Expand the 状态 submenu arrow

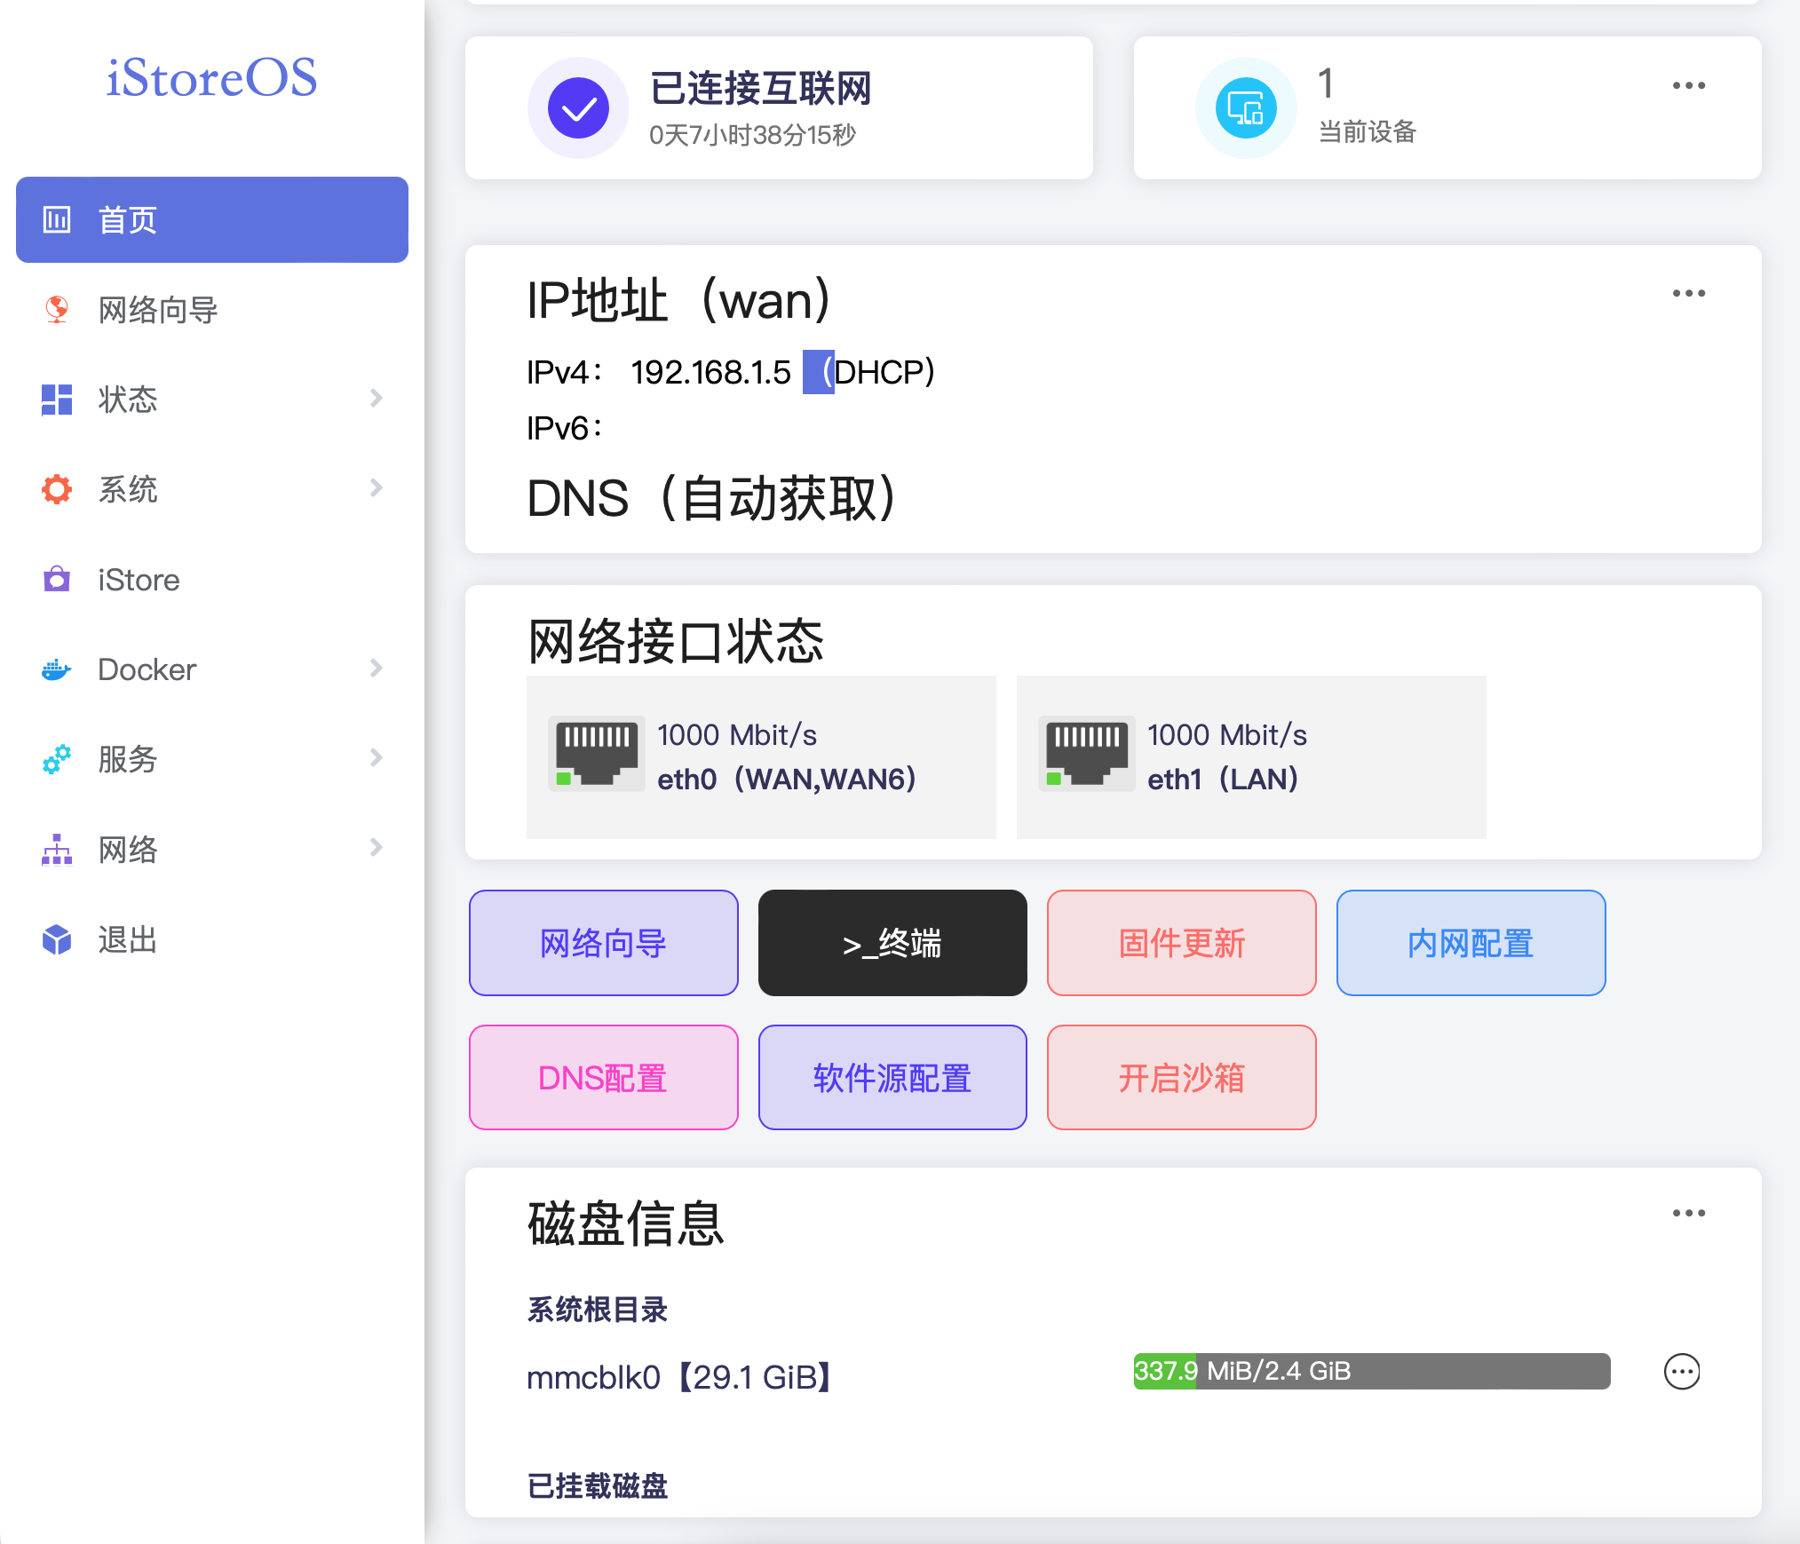point(377,399)
